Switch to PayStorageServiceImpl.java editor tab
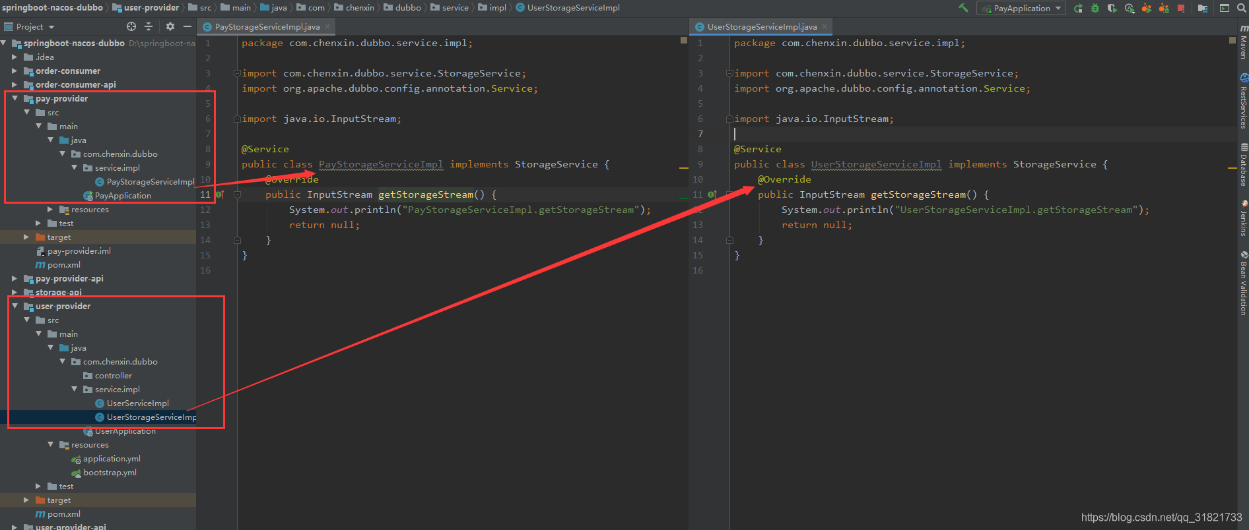Viewport: 1249px width, 530px height. (267, 26)
